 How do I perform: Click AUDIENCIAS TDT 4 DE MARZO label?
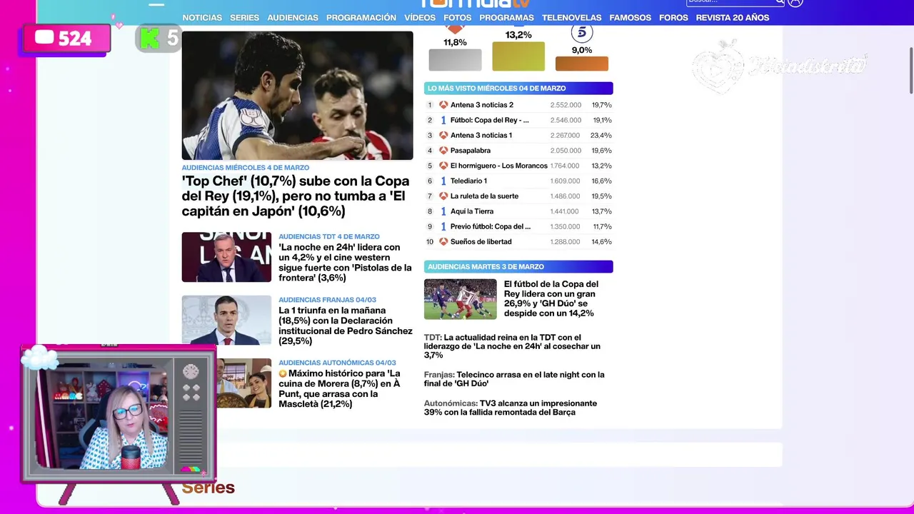(329, 236)
